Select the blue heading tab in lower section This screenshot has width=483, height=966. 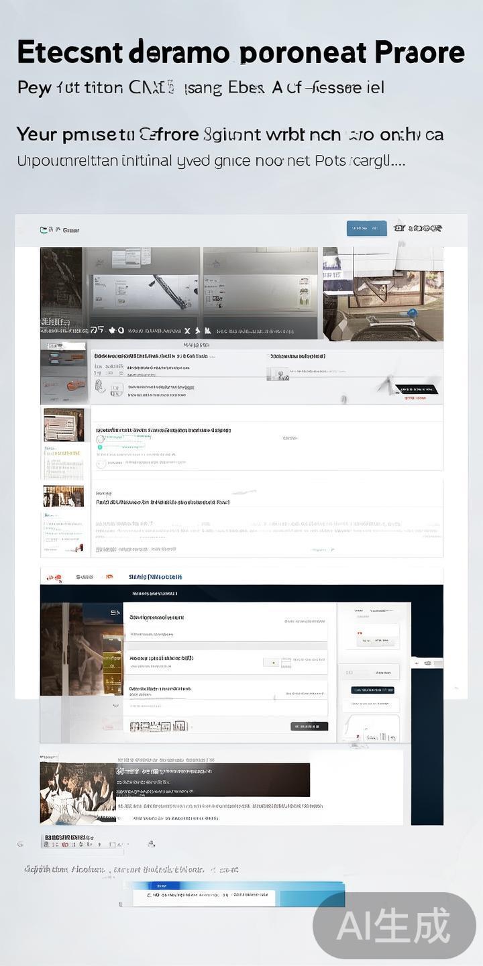pyautogui.click(x=155, y=576)
